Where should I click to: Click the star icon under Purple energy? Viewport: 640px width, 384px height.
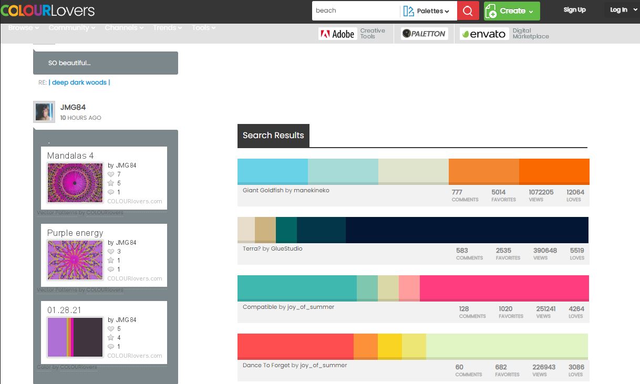pyautogui.click(x=111, y=261)
